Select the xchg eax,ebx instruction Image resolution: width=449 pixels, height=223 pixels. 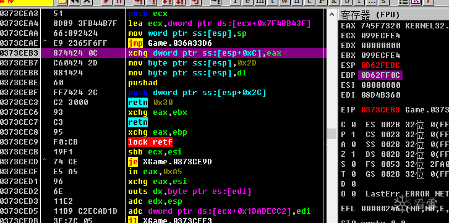click(158, 112)
